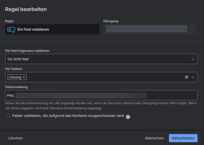
Task: Click the Aktualisieren button
Action: click(x=183, y=138)
